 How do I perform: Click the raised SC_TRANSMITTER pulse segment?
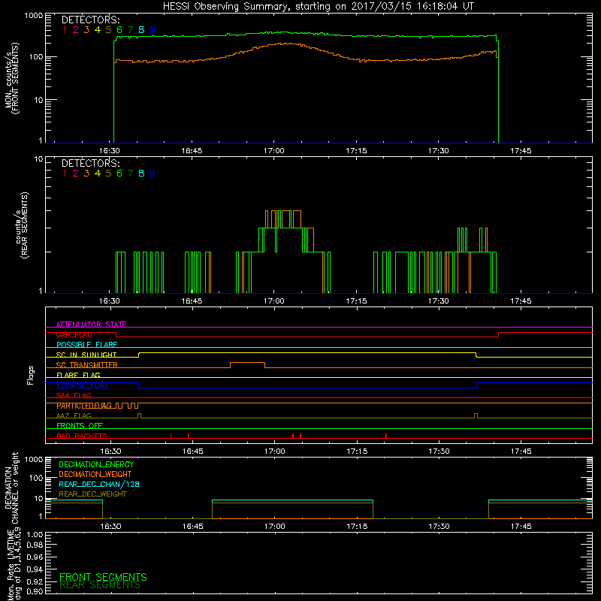(248, 363)
